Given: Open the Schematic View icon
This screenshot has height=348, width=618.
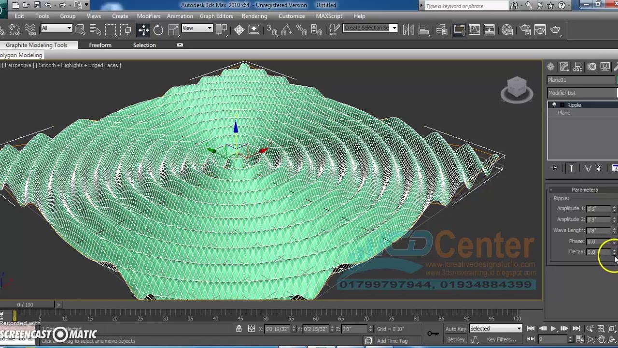Looking at the screenshot, I should click(489, 30).
